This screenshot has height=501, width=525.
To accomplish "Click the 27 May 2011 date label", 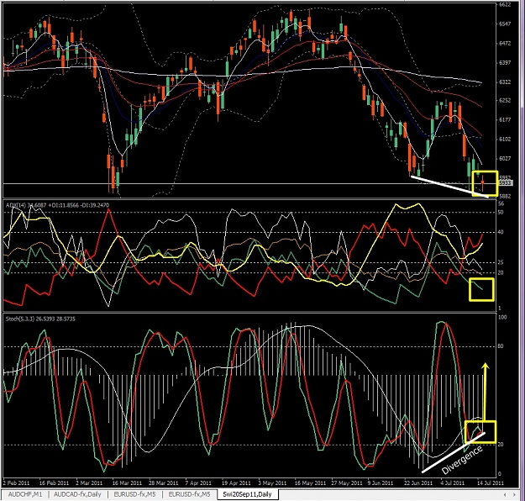I will 347,483.
